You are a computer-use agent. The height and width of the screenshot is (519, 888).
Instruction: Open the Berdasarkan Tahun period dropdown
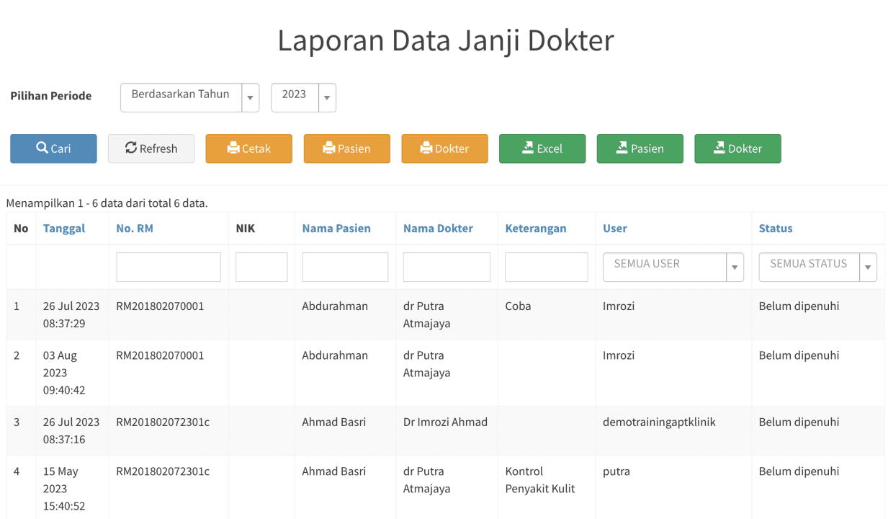(x=189, y=97)
